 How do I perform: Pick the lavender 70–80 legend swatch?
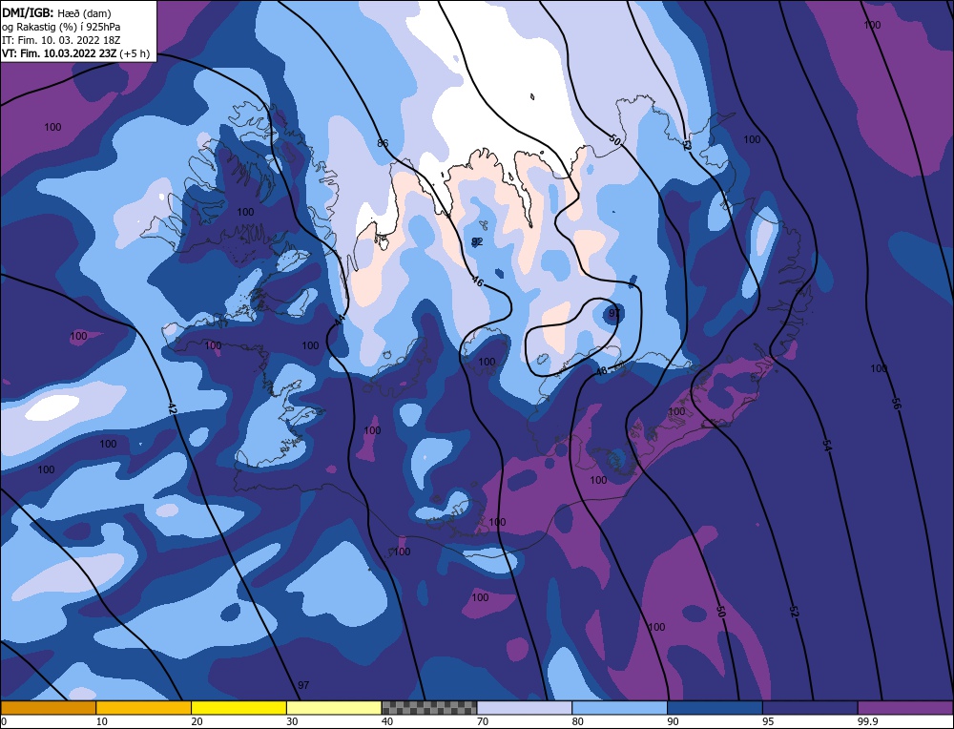coord(525,707)
